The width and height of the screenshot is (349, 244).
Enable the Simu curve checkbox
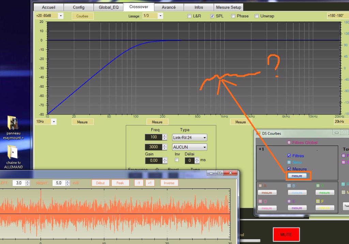coord(289,163)
